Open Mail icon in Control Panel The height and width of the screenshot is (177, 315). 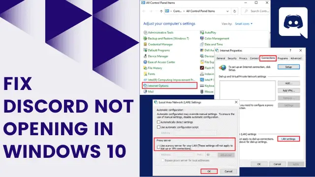145,91
